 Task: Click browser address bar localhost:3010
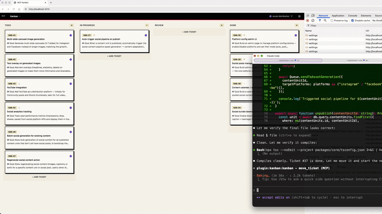pyautogui.click(x=39, y=9)
